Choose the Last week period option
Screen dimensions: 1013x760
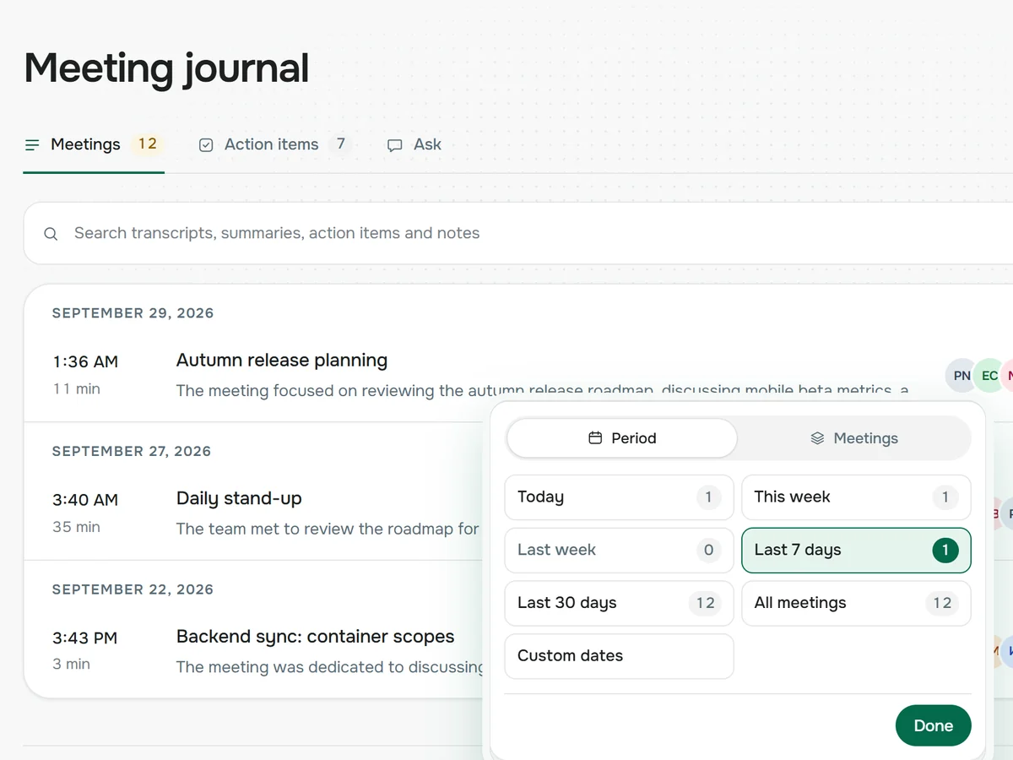(x=620, y=551)
